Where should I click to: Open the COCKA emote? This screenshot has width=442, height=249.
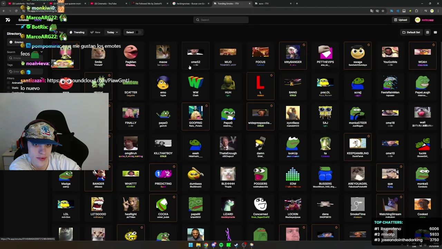pos(163,208)
